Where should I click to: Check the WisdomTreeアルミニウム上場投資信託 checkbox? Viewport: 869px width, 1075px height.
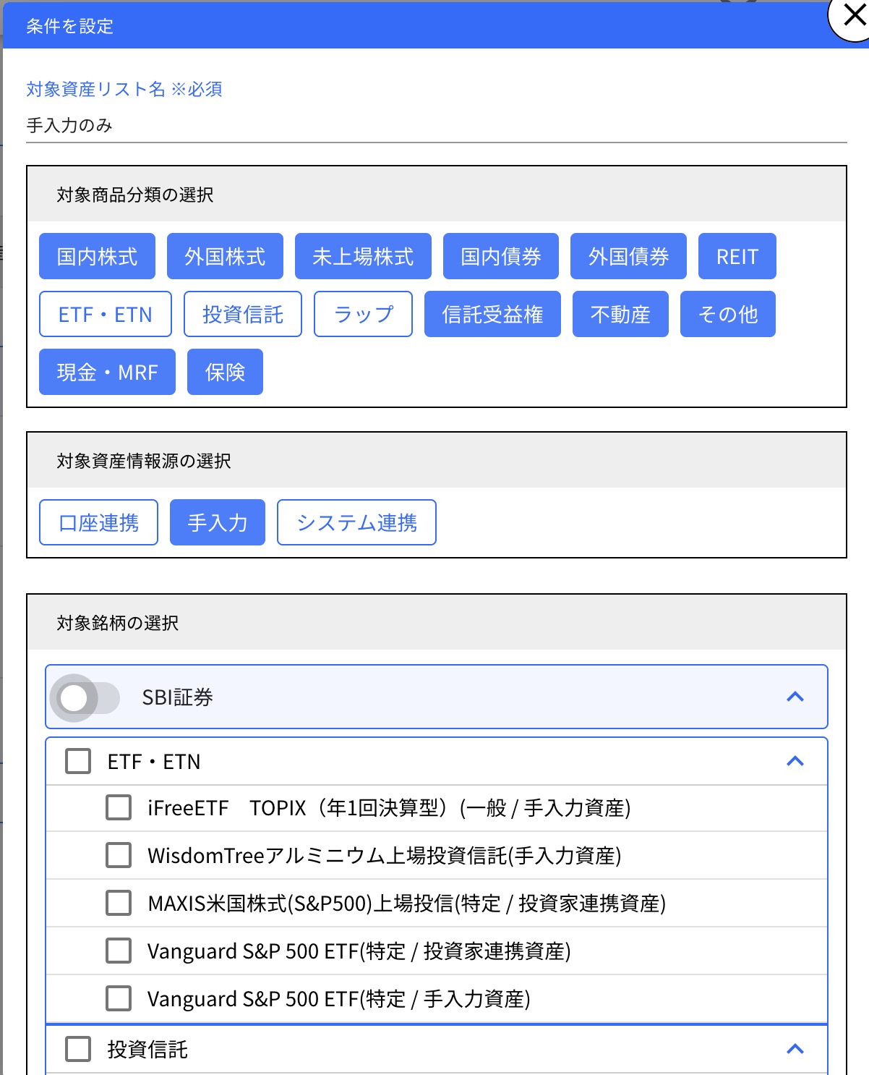(x=119, y=856)
